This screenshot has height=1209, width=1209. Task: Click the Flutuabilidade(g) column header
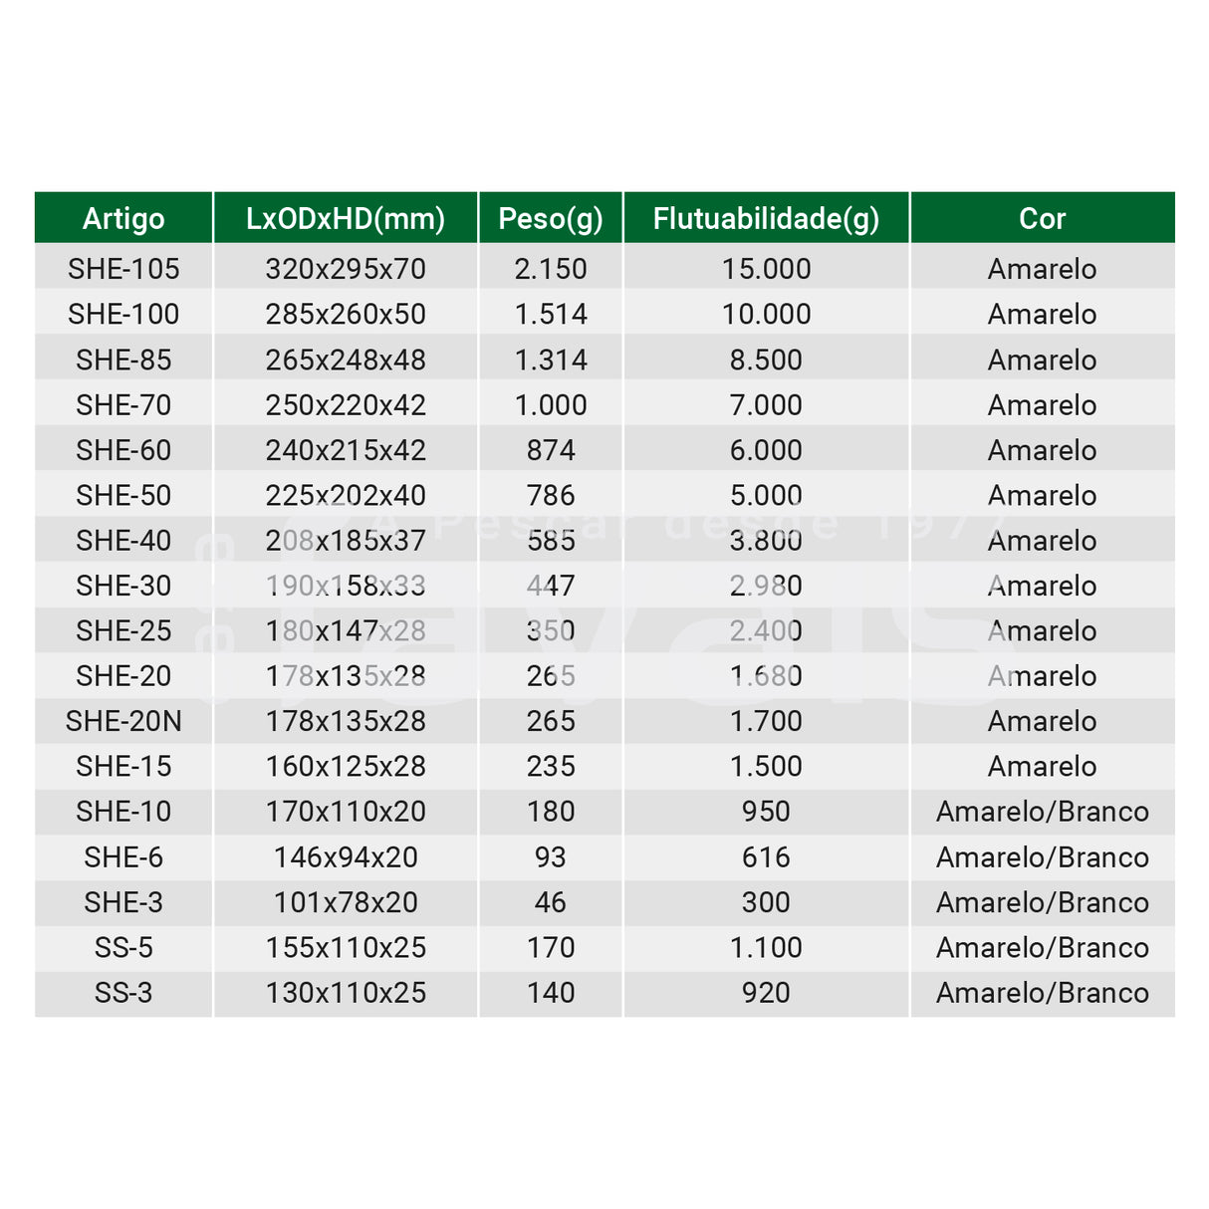[766, 218]
